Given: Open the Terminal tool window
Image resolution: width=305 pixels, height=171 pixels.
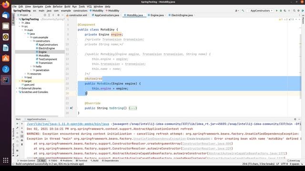Looking at the screenshot, I should coord(81,161).
